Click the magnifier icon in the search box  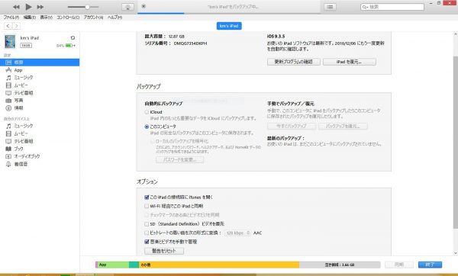click(x=365, y=7)
